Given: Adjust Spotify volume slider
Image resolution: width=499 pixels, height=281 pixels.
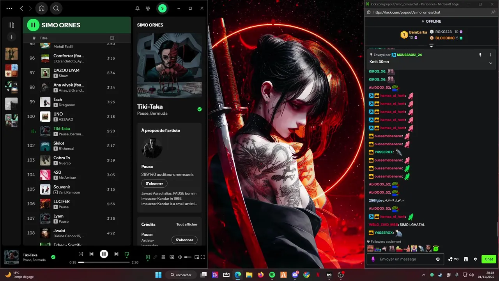Looking at the screenshot, I should pos(188,257).
